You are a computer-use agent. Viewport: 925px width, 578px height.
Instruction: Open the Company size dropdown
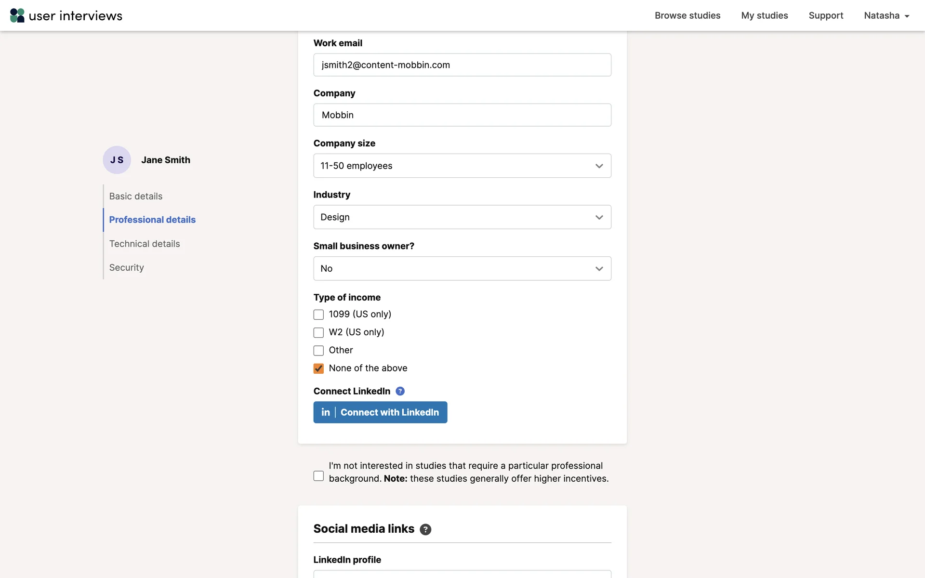(462, 166)
